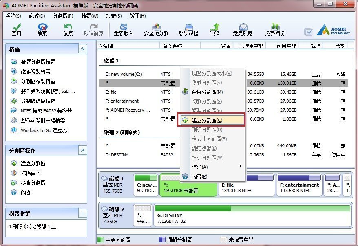Click the 未配置空間 legend swatch
This screenshot has width=358, height=246.
pyautogui.click(x=224, y=239)
